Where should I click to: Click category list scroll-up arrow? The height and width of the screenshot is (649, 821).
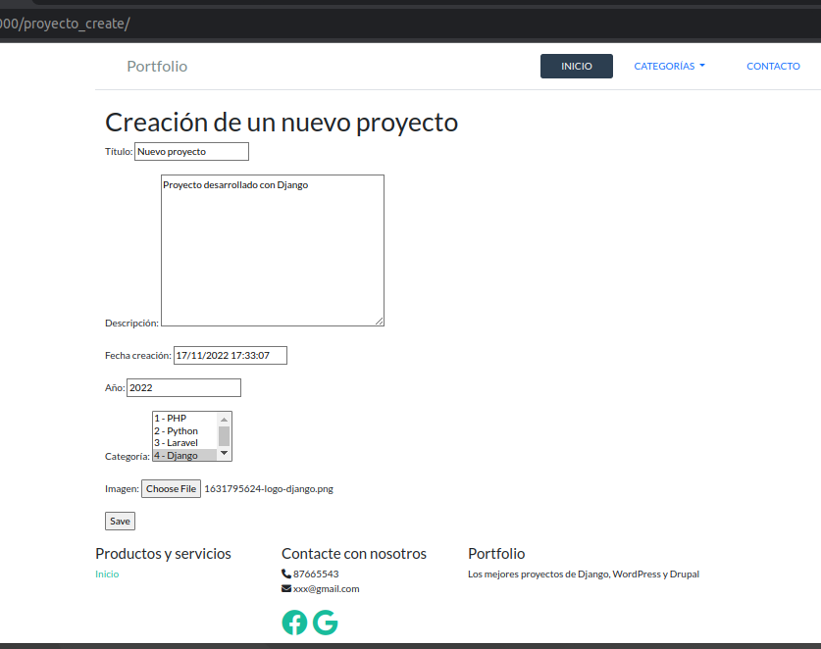224,419
